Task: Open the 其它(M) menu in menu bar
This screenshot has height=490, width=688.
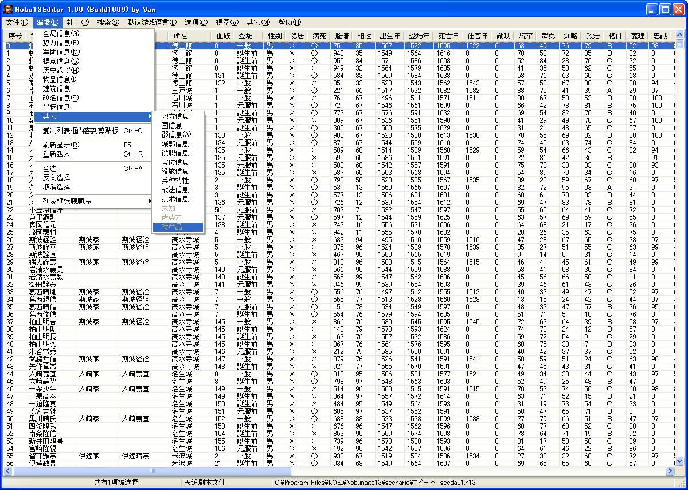Action: (258, 22)
